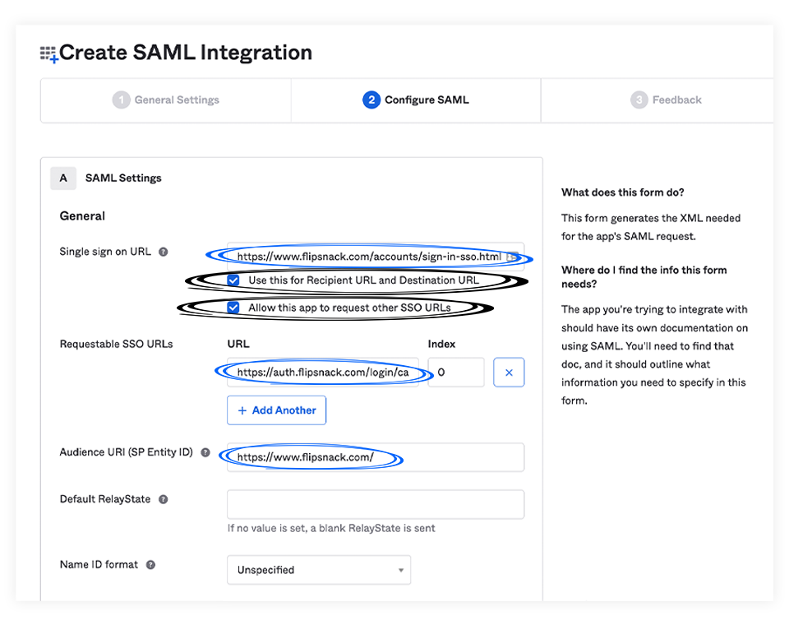This screenshot has height=625, width=789.
Task: Open help tooltip for Single sign on URL
Action: tap(163, 252)
